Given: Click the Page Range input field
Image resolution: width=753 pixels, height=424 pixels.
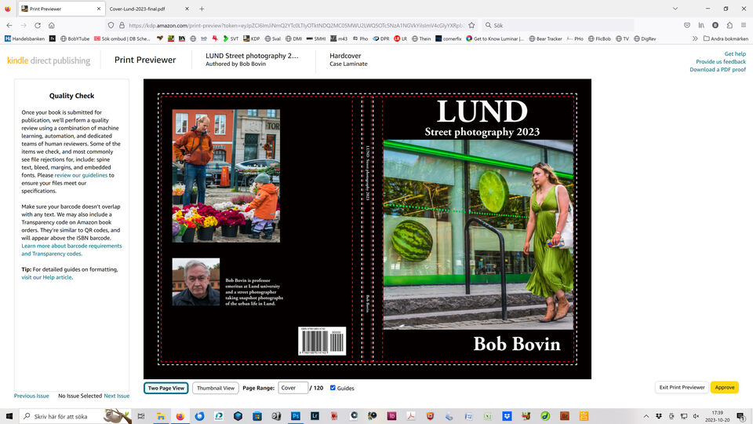Looking at the screenshot, I should pyautogui.click(x=293, y=388).
